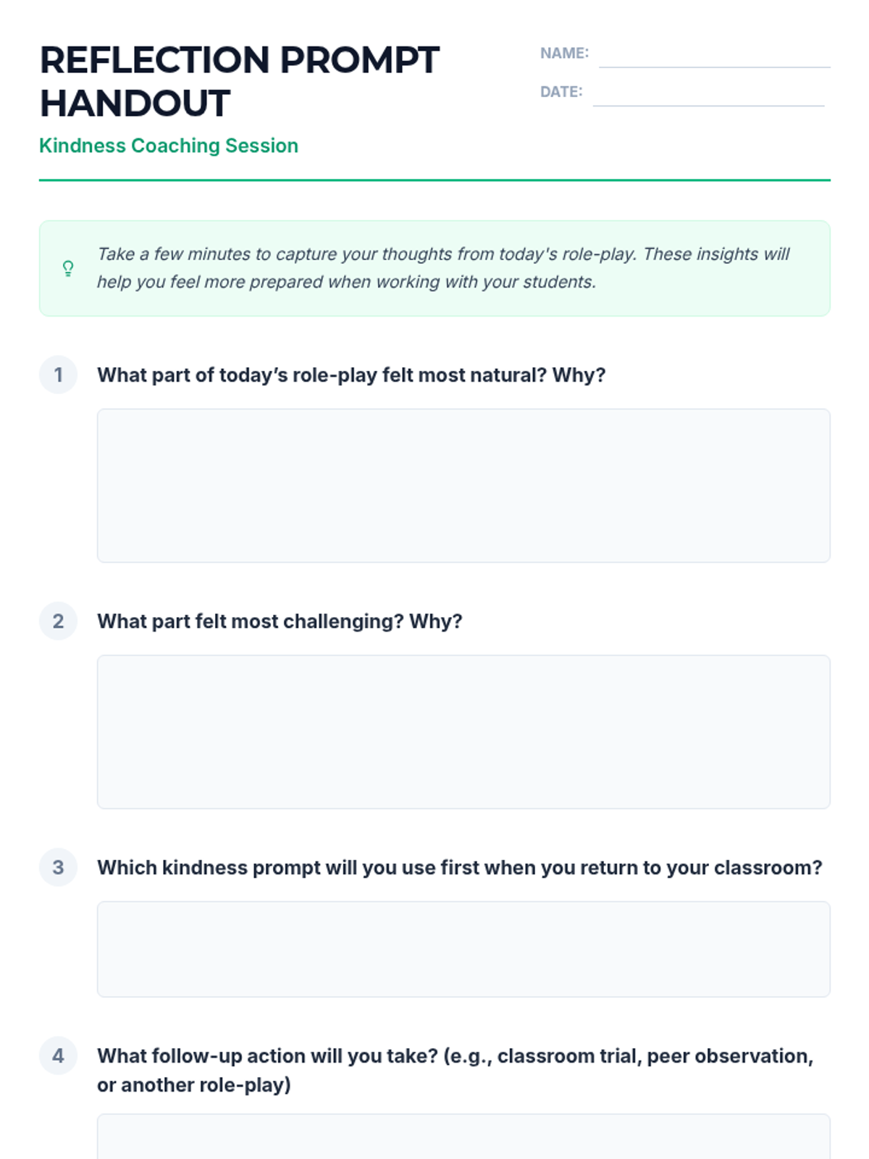Image resolution: width=869 pixels, height=1159 pixels.
Task: Click the number 2 question badge
Action: (x=58, y=621)
